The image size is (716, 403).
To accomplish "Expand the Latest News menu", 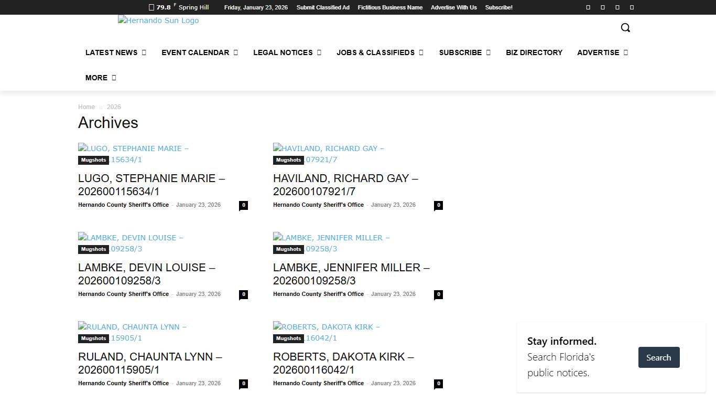I will coord(115,52).
